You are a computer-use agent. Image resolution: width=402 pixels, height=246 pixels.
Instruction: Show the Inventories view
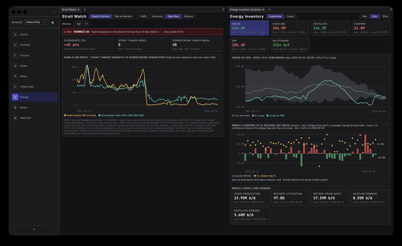tap(275, 16)
